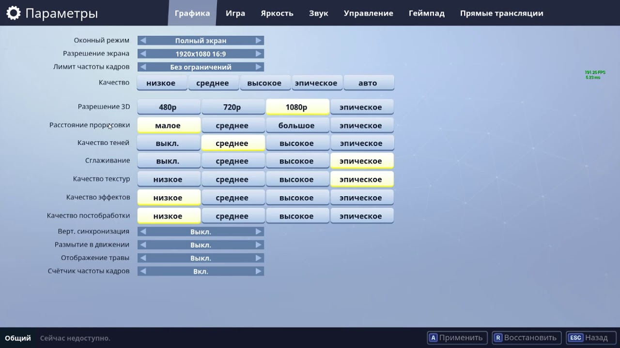Click right arrow for Счётчик частоты кадров
The image size is (620, 348).
coord(259,271)
